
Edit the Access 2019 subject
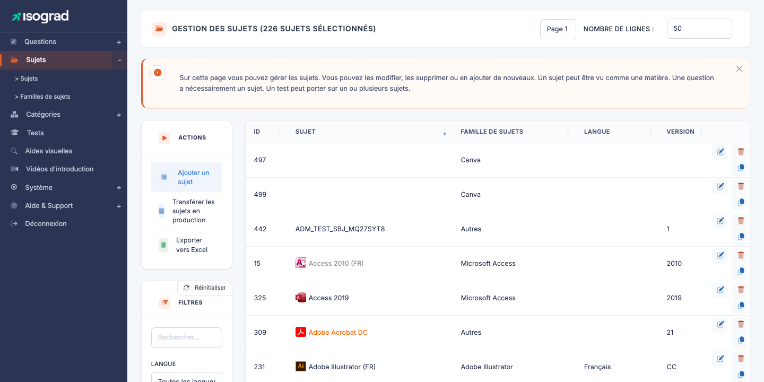click(x=720, y=290)
